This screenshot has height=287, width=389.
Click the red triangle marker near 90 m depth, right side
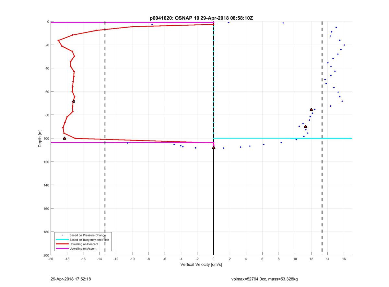pyautogui.click(x=306, y=126)
